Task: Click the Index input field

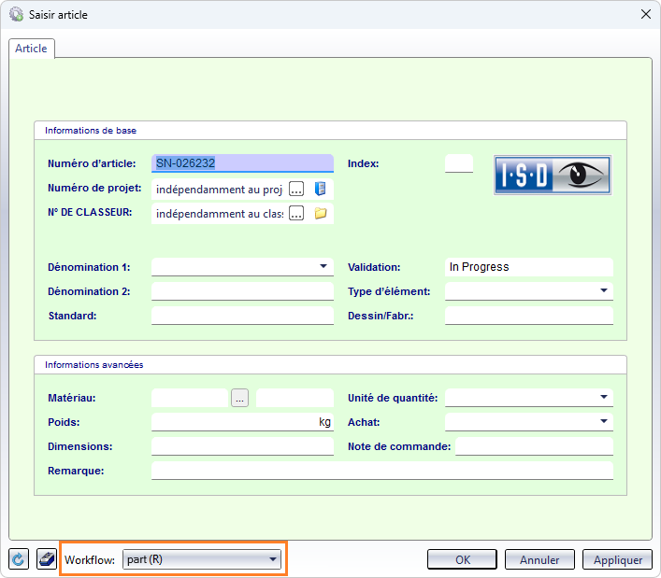Action: [x=459, y=163]
